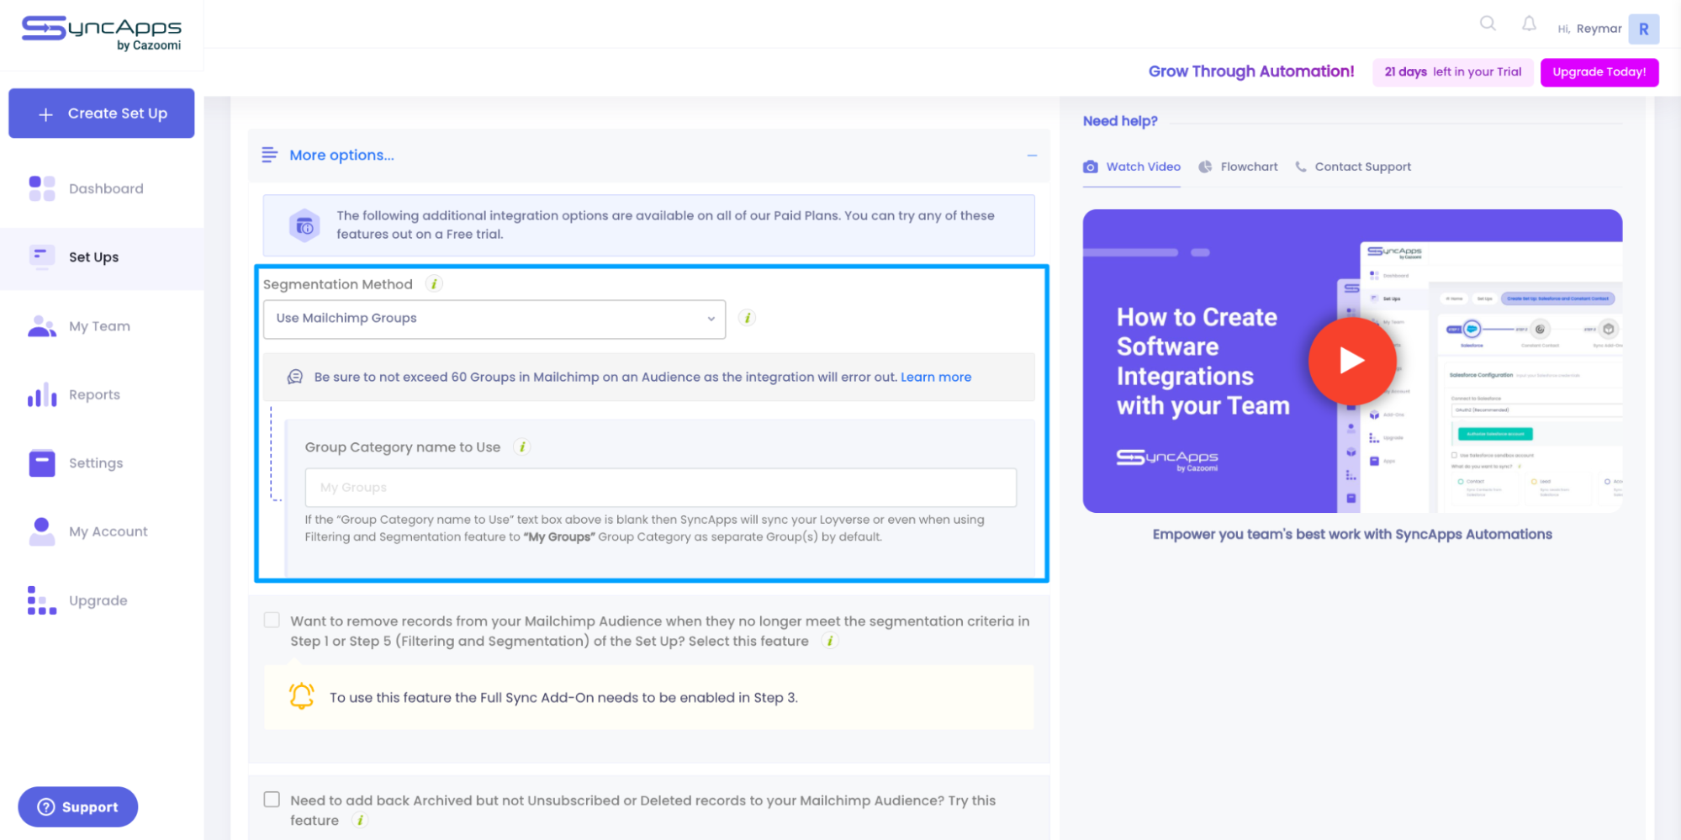
Task: Click the 'Hi, Reymar' greeting text
Action: tap(1589, 29)
